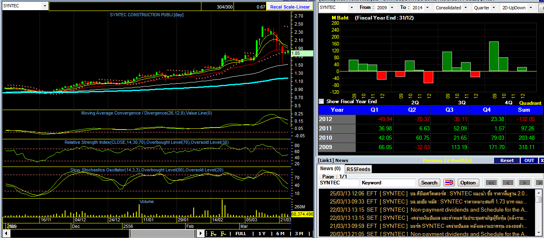Set chart range to FULL
Viewport: 544px width, 238px height.
pos(241,234)
